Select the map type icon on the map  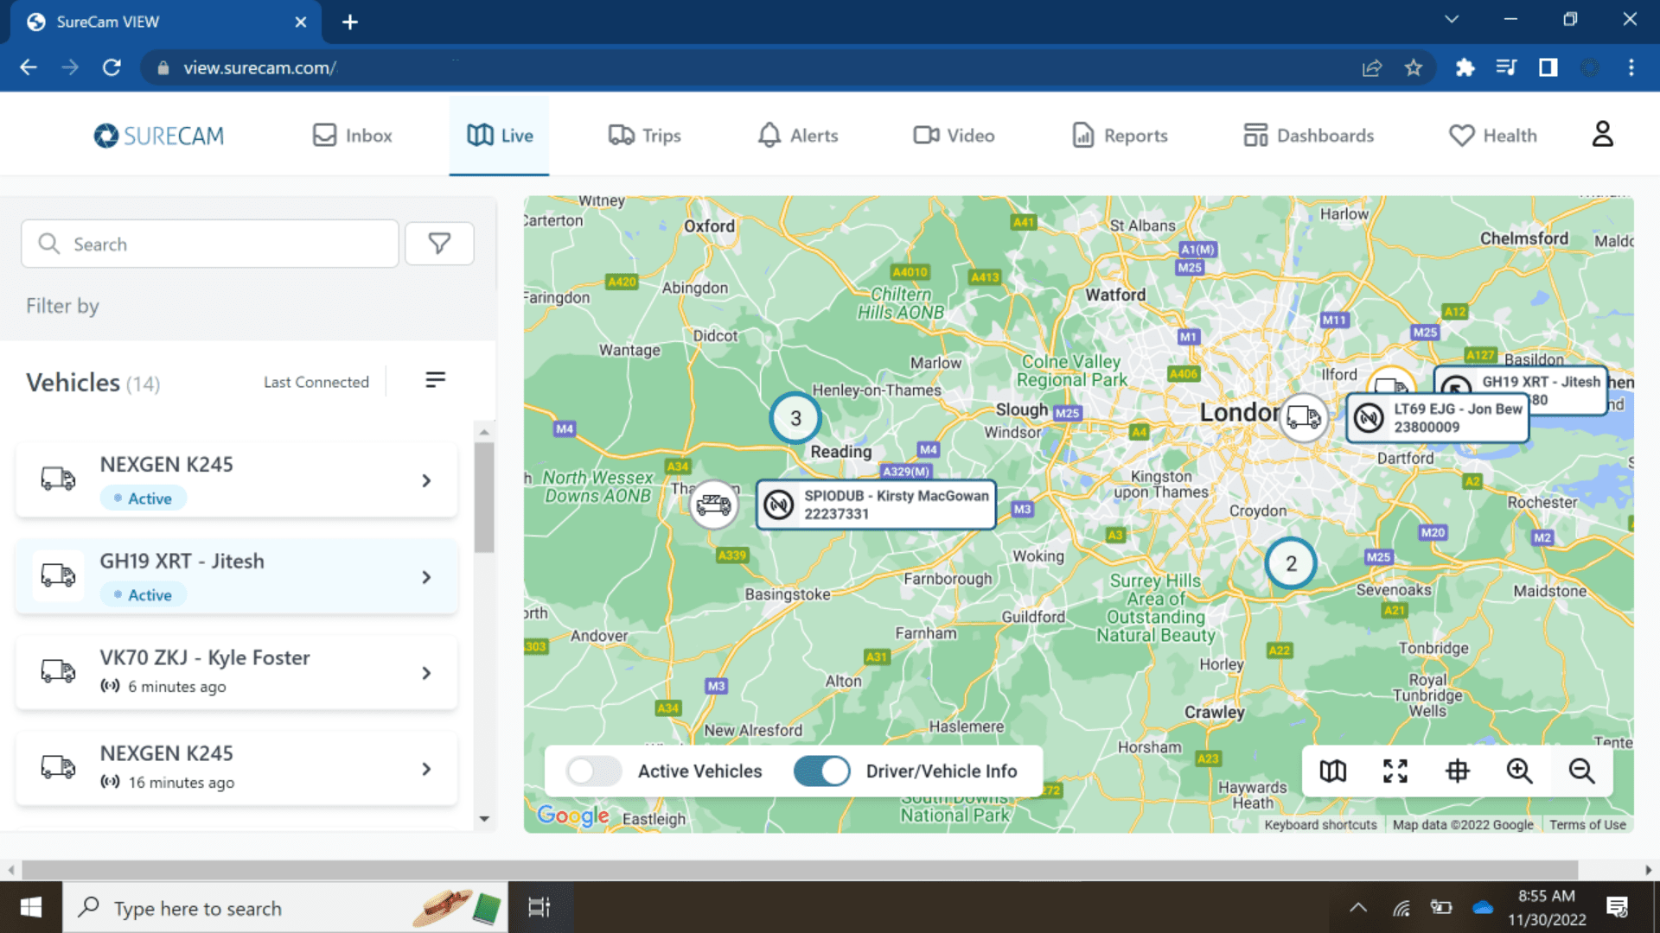point(1332,771)
